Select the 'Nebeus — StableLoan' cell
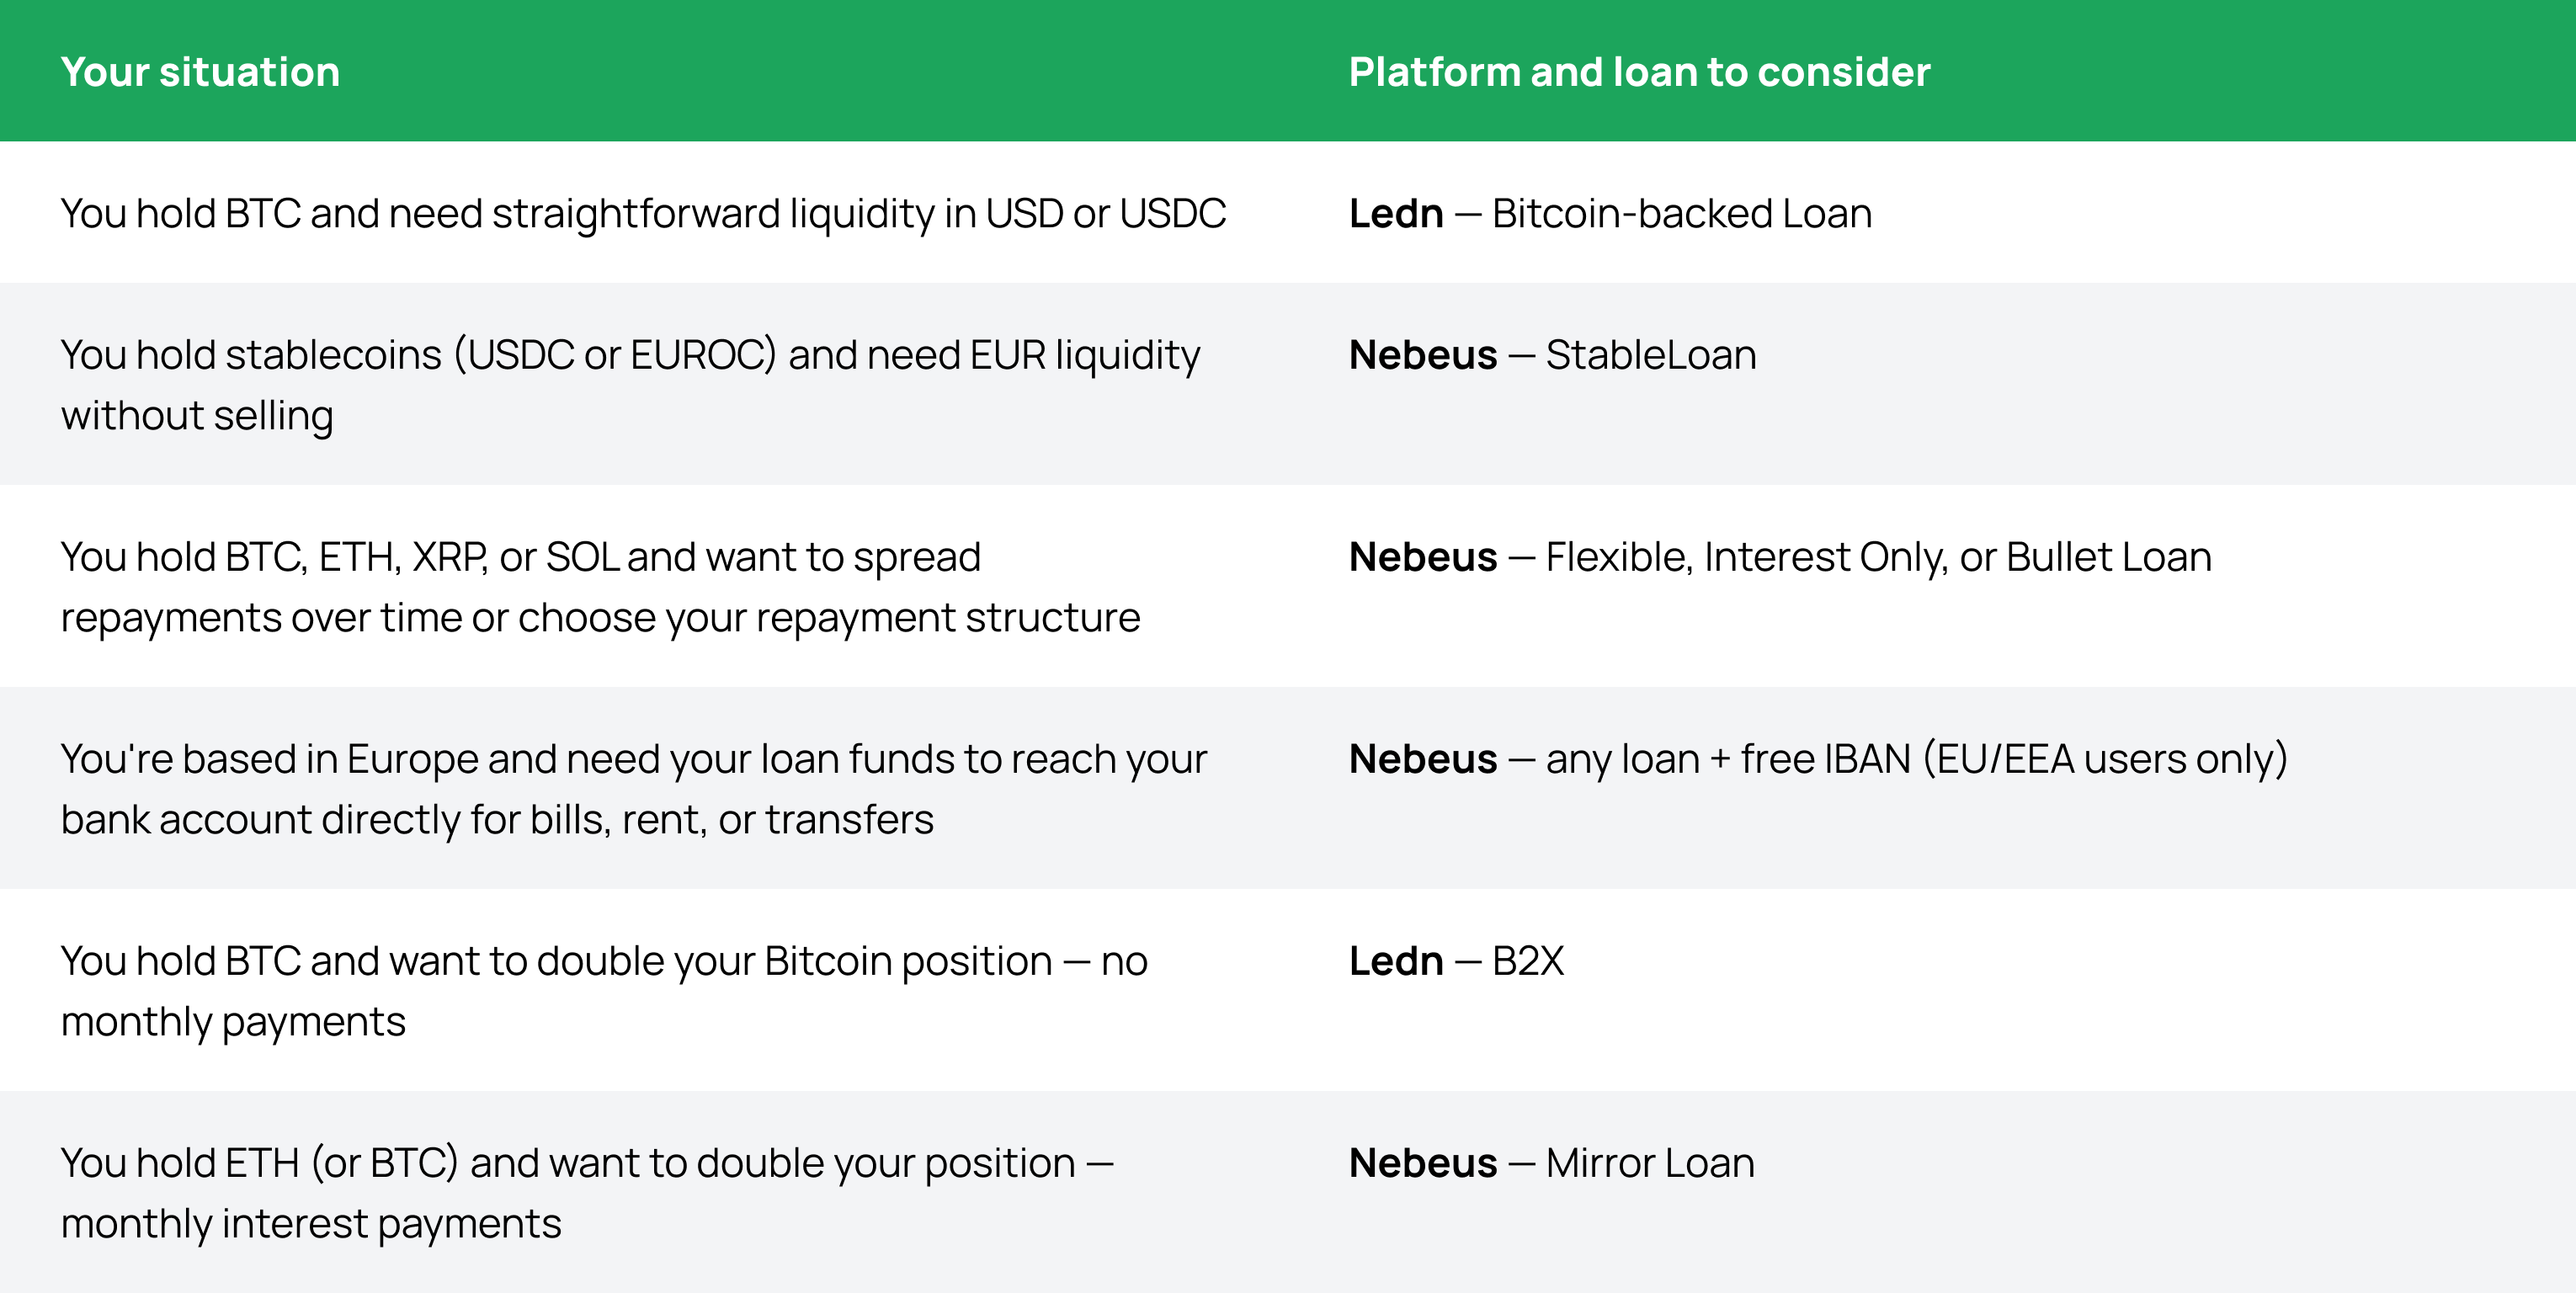 [1552, 355]
